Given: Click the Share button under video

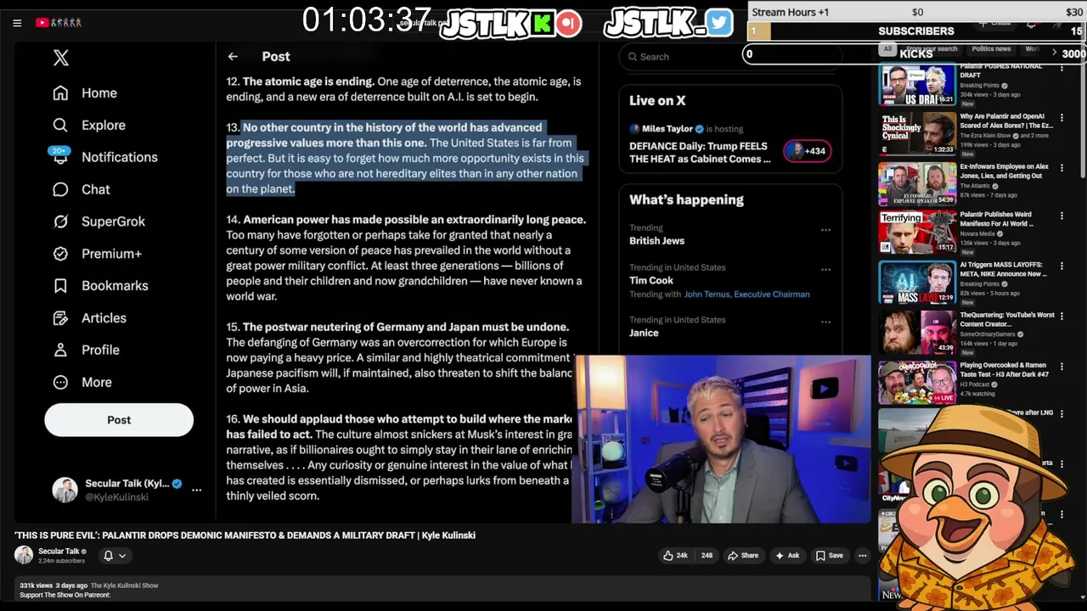Looking at the screenshot, I should [x=742, y=556].
